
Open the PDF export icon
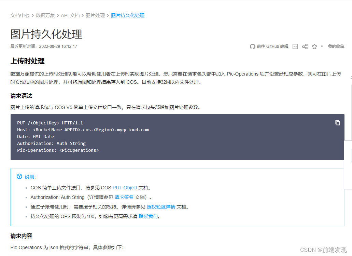[295, 46]
